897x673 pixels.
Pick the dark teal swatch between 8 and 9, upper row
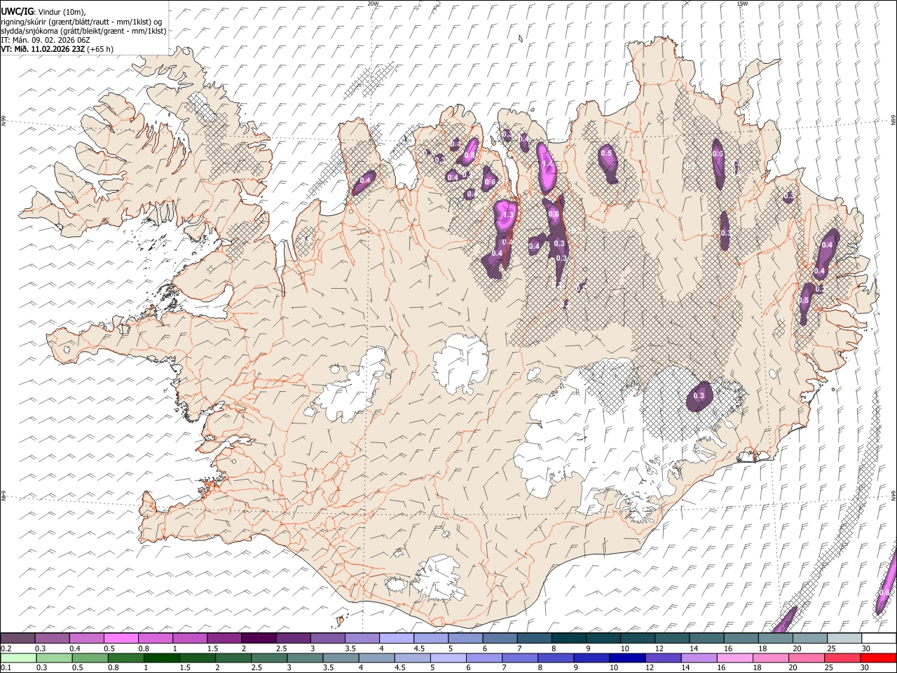click(569, 638)
